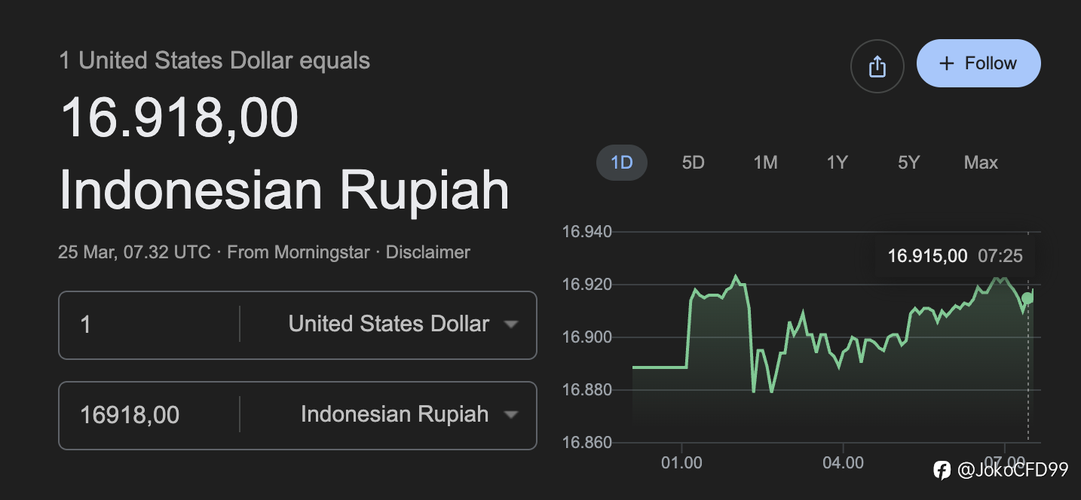Image resolution: width=1081 pixels, height=500 pixels.
Task: Click the @JokoCFD99 watermark text
Action: pyautogui.click(x=1012, y=471)
